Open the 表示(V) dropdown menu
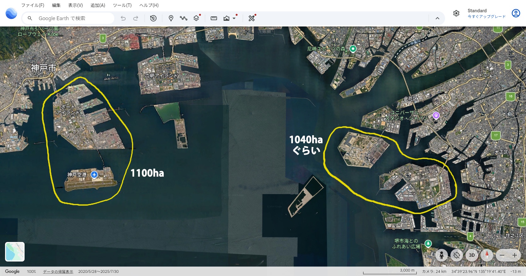Viewport: 526px width, 276px height. click(x=75, y=5)
